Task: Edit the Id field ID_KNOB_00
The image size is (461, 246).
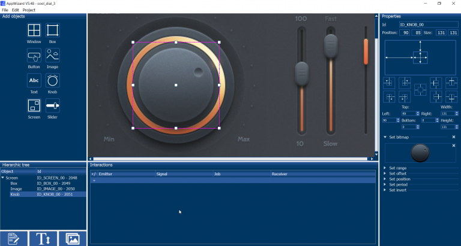Action: point(429,25)
